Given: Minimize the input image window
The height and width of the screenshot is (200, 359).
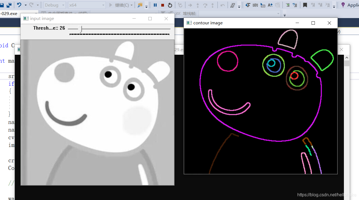Looking at the screenshot, I should 134,19.
